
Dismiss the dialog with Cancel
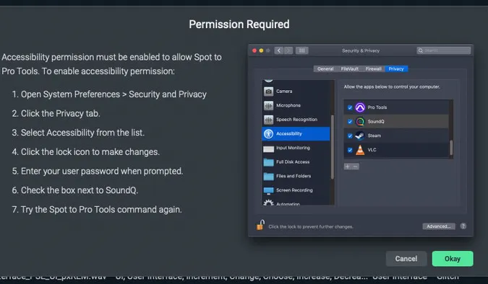tap(406, 259)
